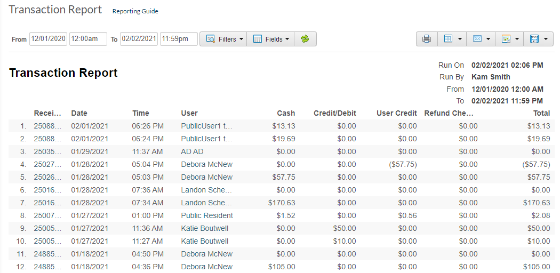Screen dimensions: 560x273
Task: Click the printer icon to print report
Action: pos(427,39)
